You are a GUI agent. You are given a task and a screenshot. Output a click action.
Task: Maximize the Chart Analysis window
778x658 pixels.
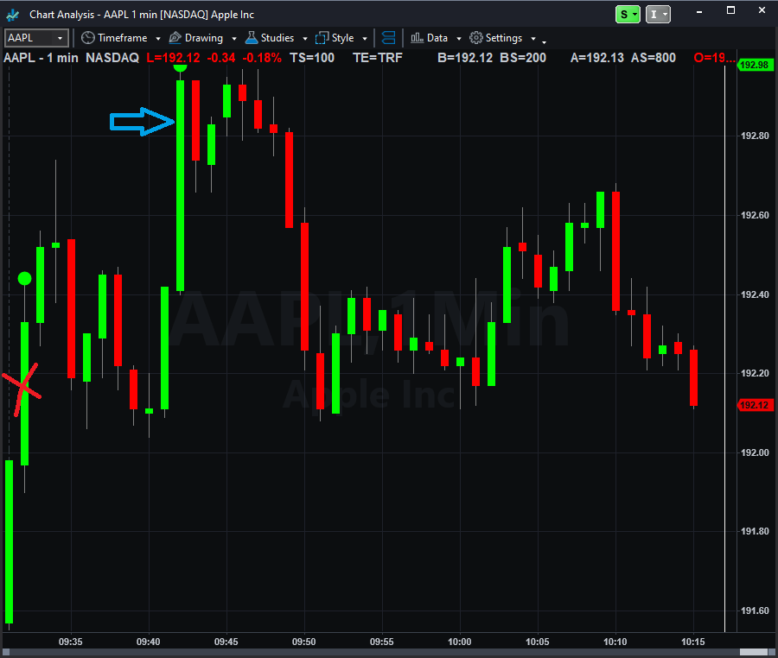pyautogui.click(x=730, y=10)
